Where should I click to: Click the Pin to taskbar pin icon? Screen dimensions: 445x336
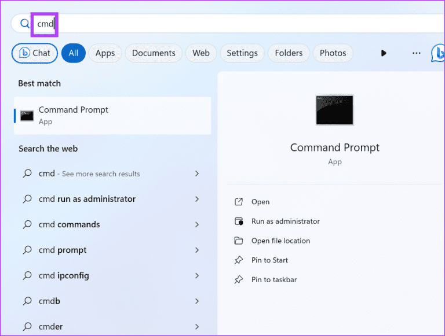238,279
